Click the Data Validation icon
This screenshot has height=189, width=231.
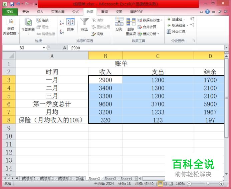tap(140, 20)
